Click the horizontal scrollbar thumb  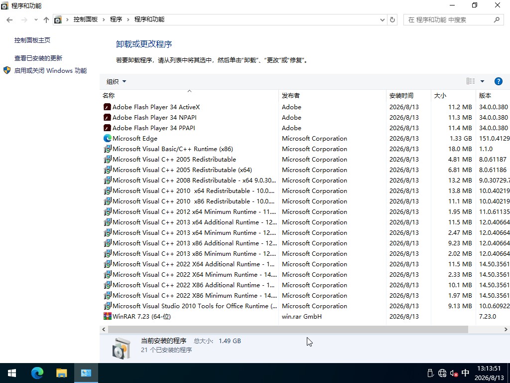coord(288,329)
